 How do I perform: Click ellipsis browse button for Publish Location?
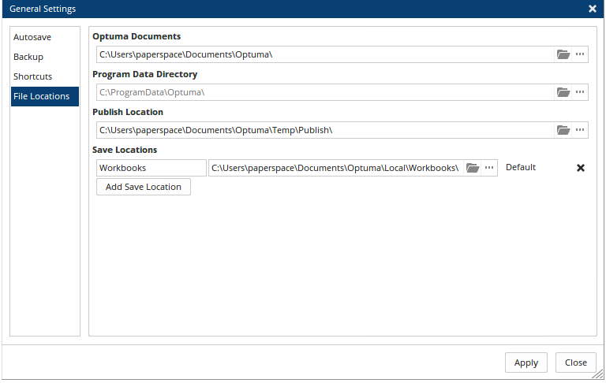point(580,130)
